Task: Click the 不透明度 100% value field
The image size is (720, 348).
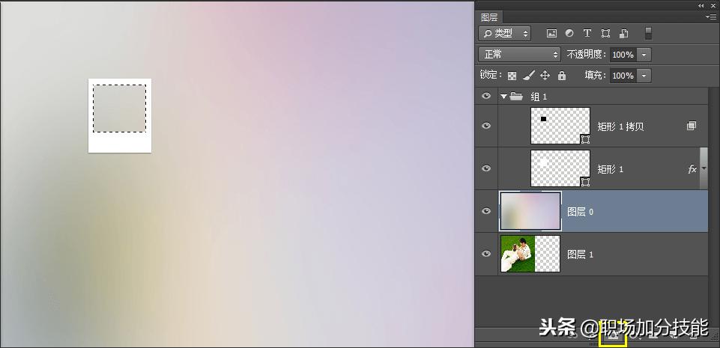Action: (623, 55)
